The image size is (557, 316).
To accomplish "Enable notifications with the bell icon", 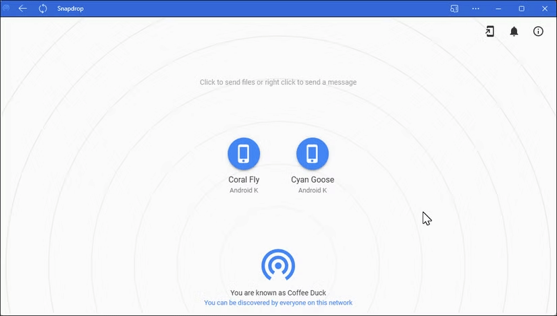I will [x=514, y=32].
